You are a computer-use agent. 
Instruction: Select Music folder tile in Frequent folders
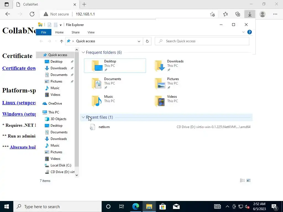click(115, 101)
